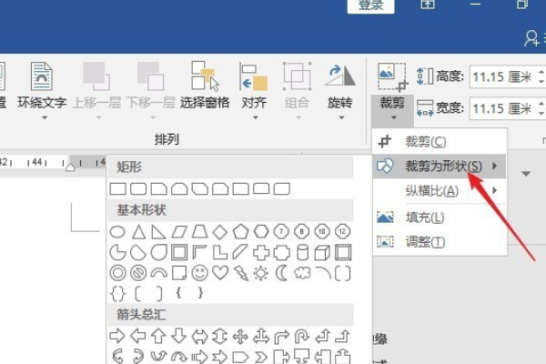Choose Fill (填充(L)) from crop menu
546x364 pixels.
[x=440, y=217]
